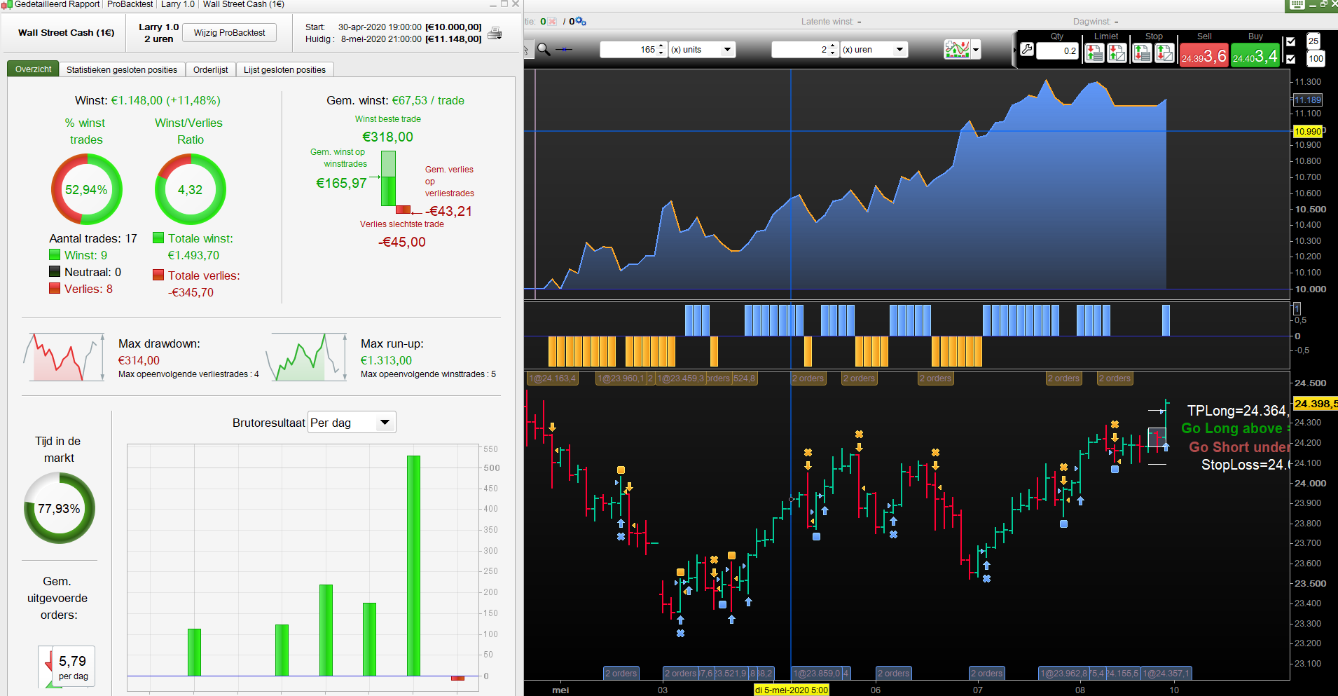
Task: Click the Max run-up green mini chart
Action: pos(306,357)
